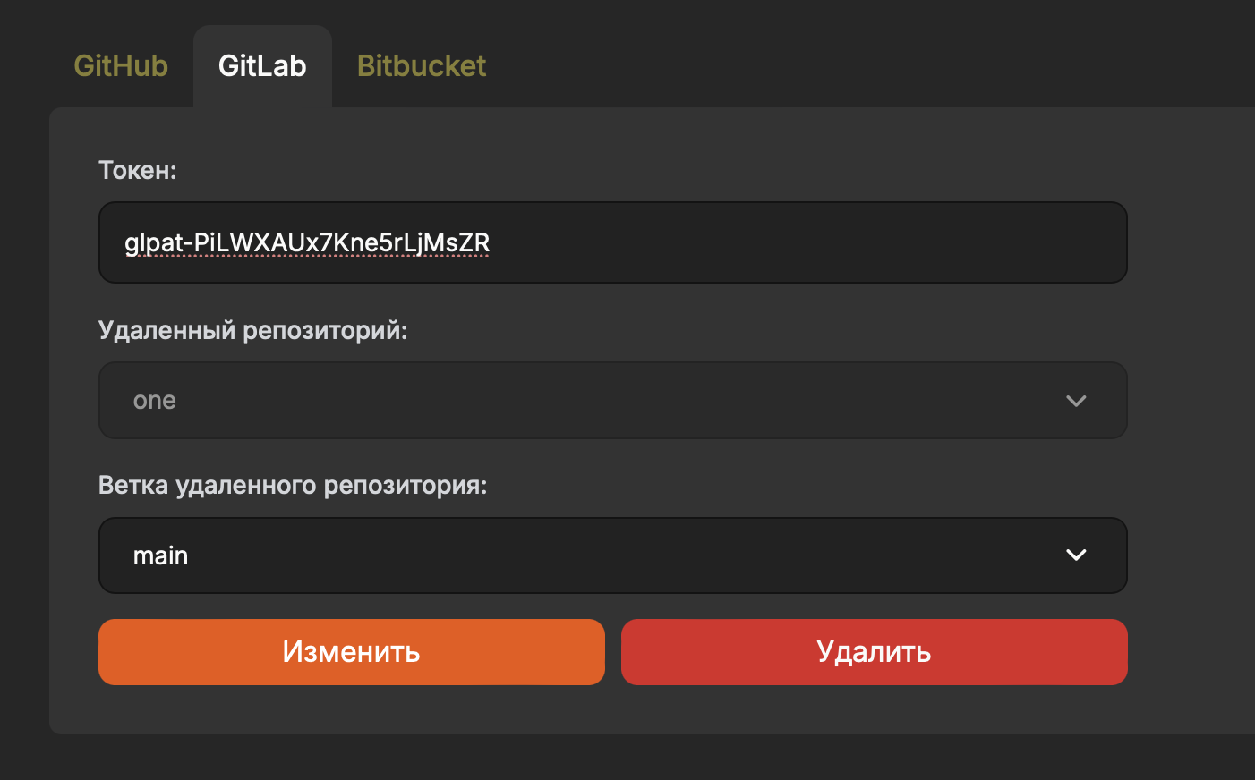Click the empty space in the token field
The image size is (1255, 780).
pyautogui.click(x=806, y=242)
